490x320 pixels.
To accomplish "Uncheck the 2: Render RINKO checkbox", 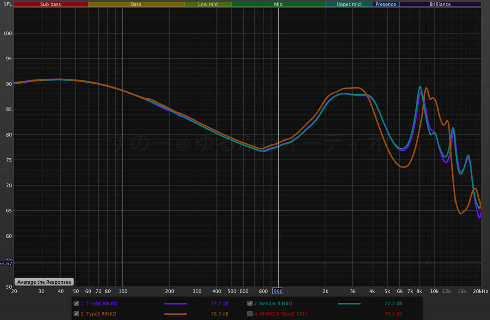I will tap(250, 303).
